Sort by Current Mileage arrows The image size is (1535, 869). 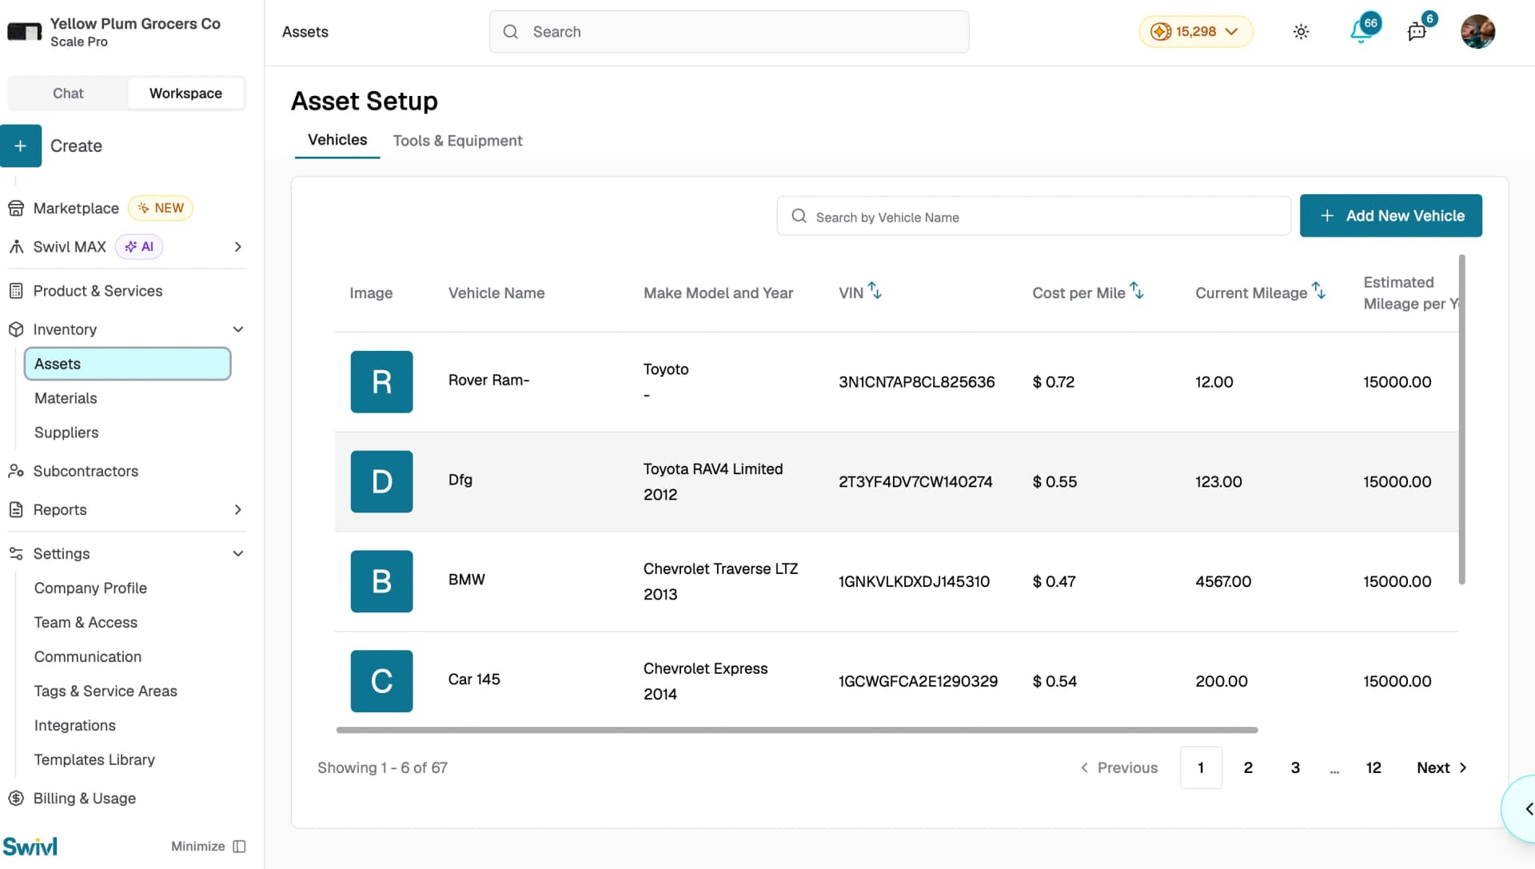coord(1318,291)
